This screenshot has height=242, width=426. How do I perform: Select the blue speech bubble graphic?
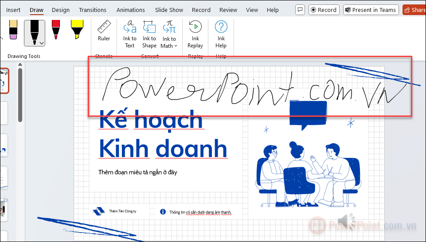point(308,115)
